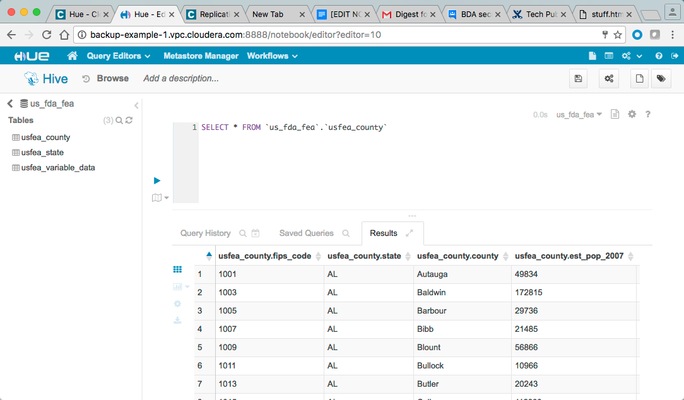Click the tags icon button
The height and width of the screenshot is (400, 684).
661,79
